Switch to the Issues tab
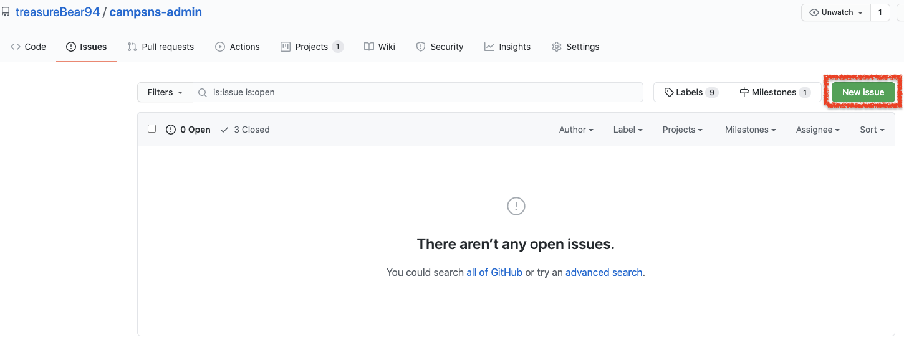Image resolution: width=904 pixels, height=345 pixels. click(87, 47)
